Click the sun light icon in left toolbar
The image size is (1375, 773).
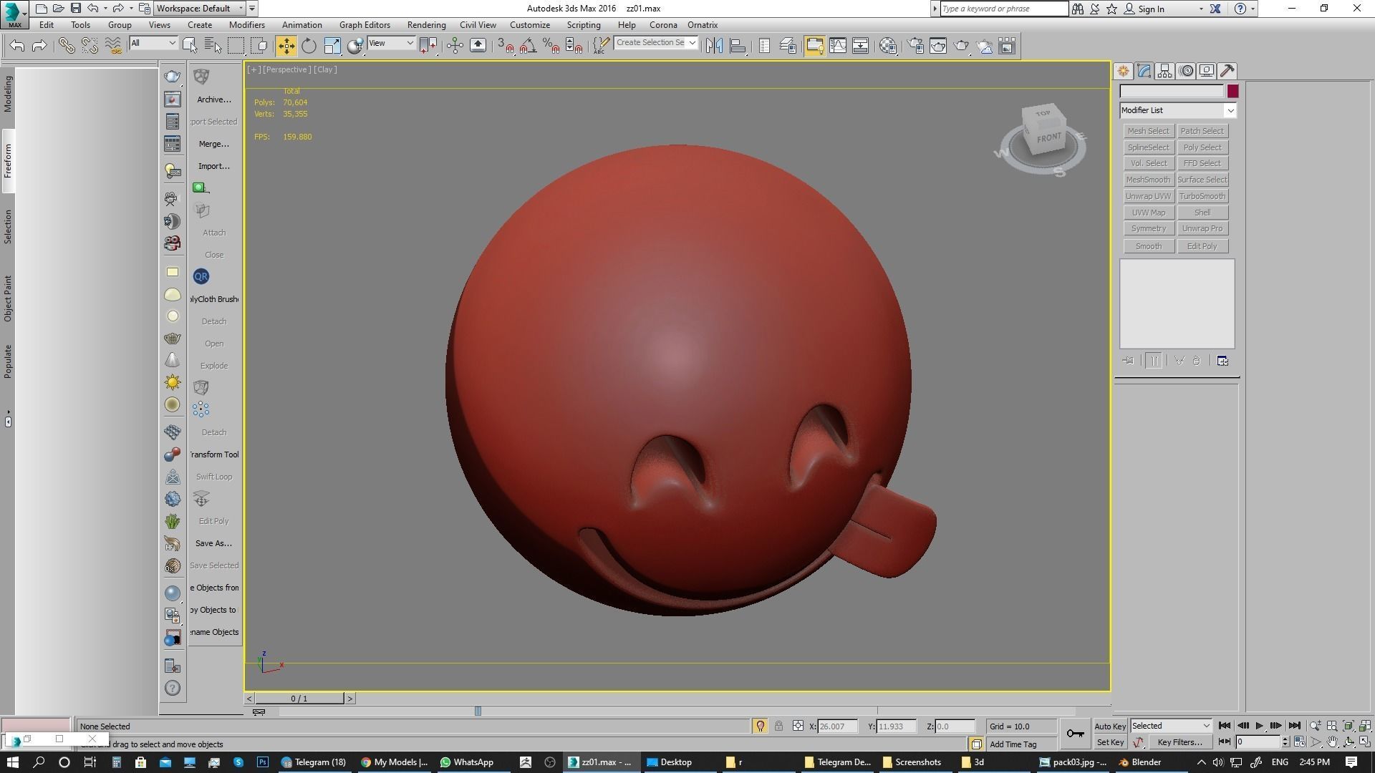[x=172, y=382]
